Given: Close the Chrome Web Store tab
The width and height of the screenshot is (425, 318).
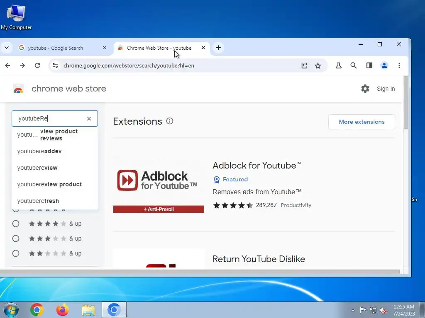Looking at the screenshot, I should point(203,48).
